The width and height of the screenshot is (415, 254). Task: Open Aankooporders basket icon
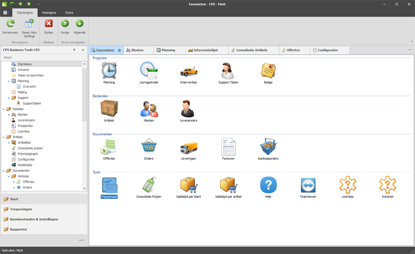[268, 147]
